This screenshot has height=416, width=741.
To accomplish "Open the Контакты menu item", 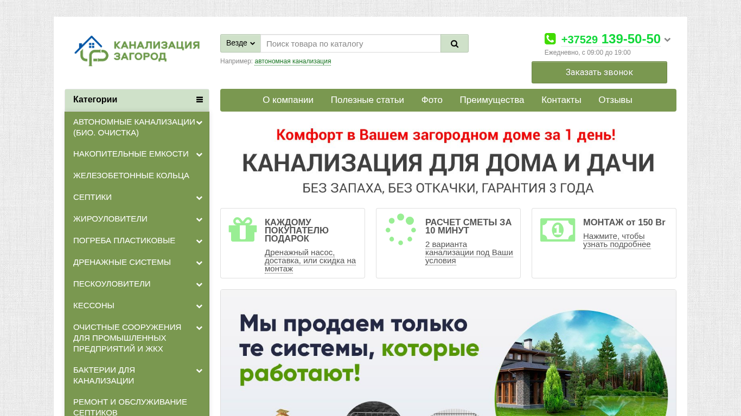I will pos(561,100).
